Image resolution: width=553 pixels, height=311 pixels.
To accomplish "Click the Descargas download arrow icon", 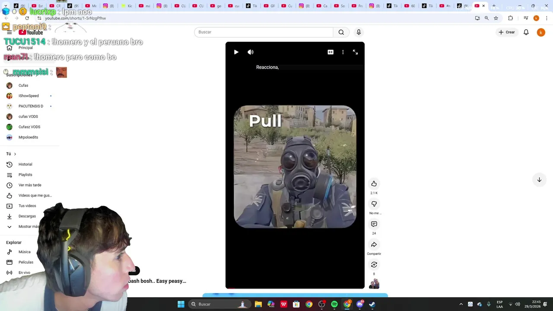I will [10, 216].
